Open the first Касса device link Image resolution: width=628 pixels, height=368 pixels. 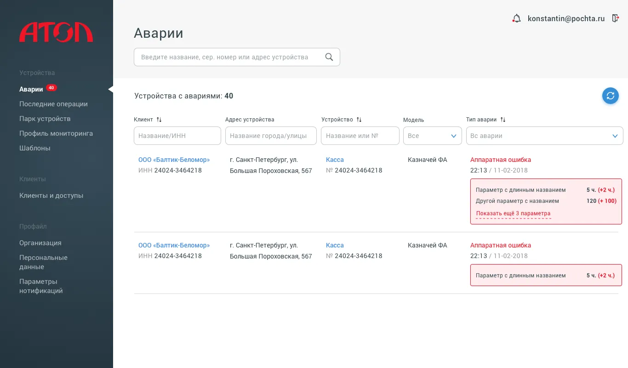[x=335, y=160]
